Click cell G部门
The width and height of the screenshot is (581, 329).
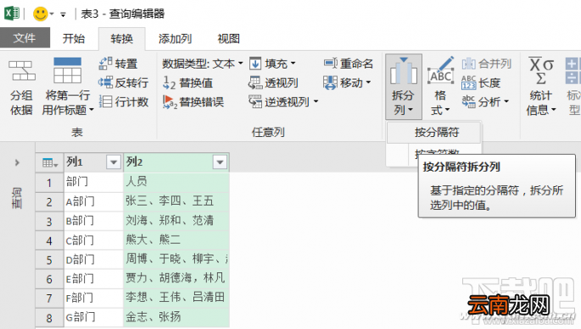(93, 317)
